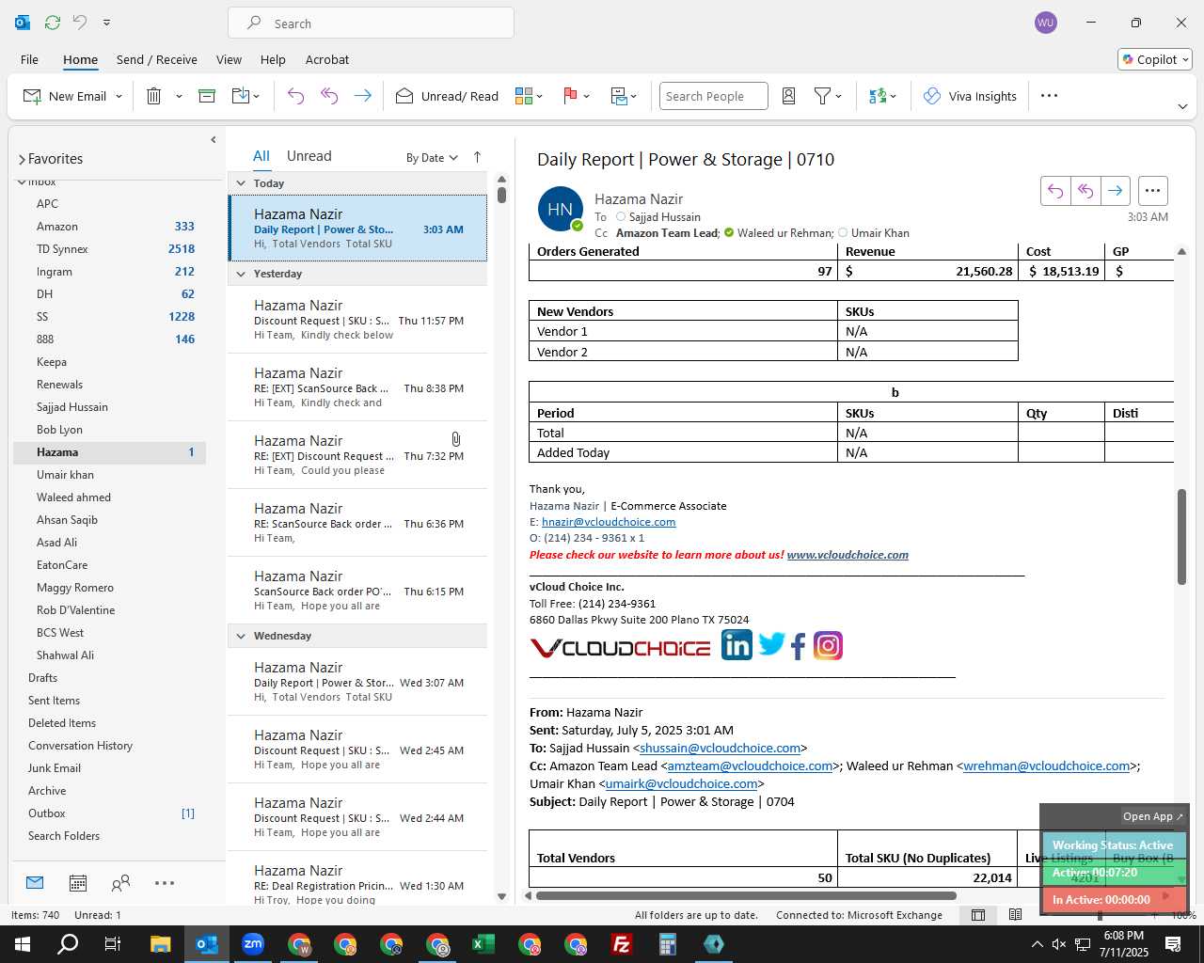1204x963 pixels.
Task: Expand the ribbon display options chevron
Action: (x=1182, y=106)
